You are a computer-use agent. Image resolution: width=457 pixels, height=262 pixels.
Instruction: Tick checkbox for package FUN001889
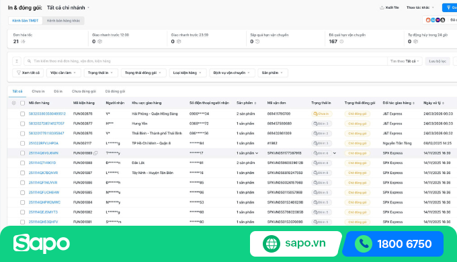point(22,153)
